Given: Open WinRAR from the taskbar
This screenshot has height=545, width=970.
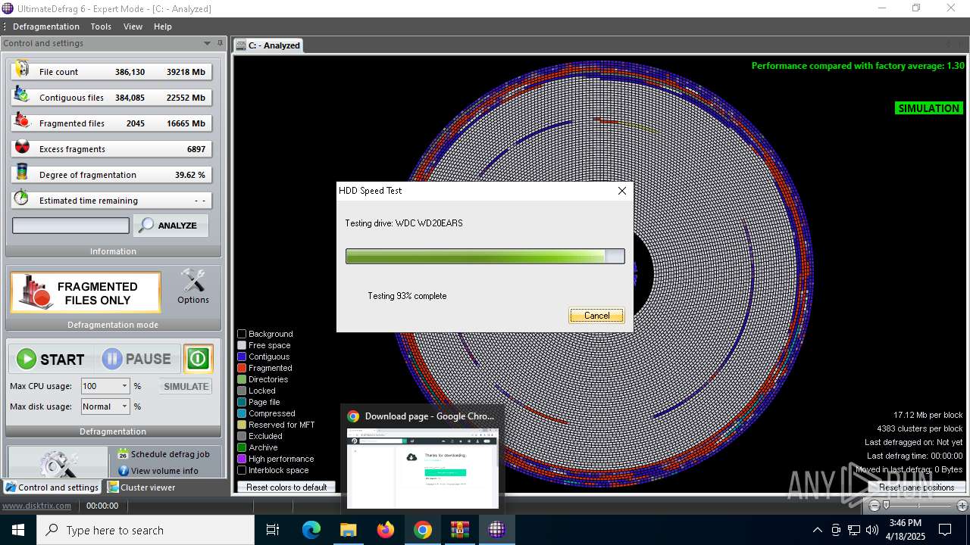Looking at the screenshot, I should tap(460, 530).
